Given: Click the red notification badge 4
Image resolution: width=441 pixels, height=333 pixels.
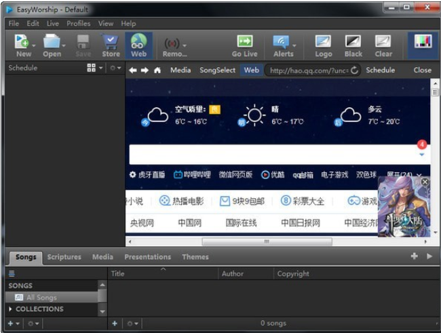Looking at the screenshot, I should pyautogui.click(x=421, y=144).
